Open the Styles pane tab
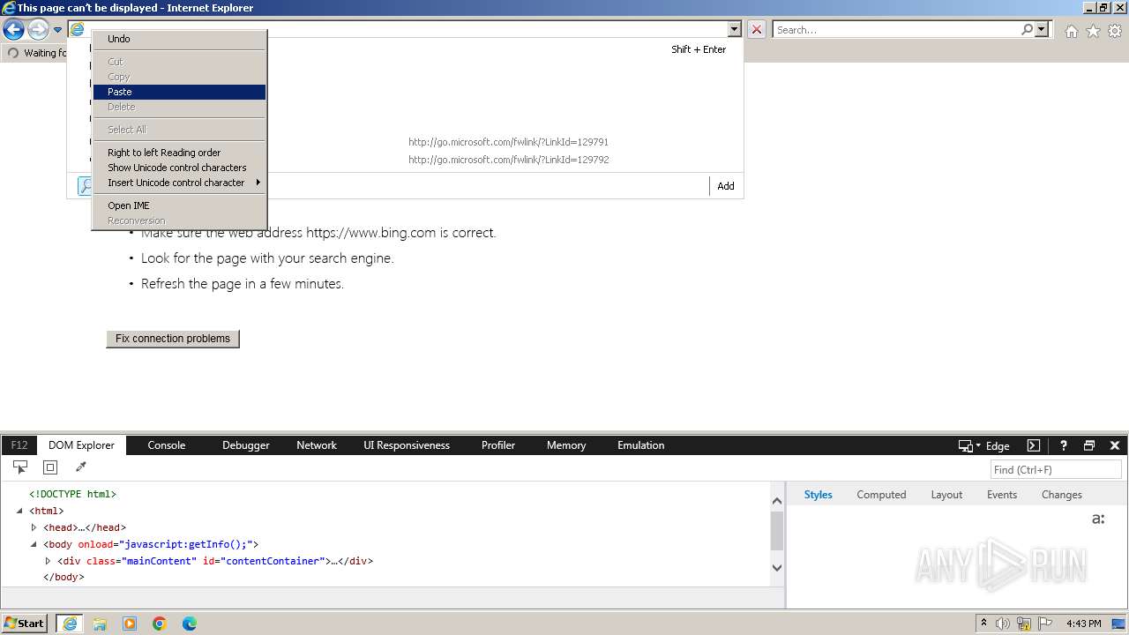 tap(818, 495)
